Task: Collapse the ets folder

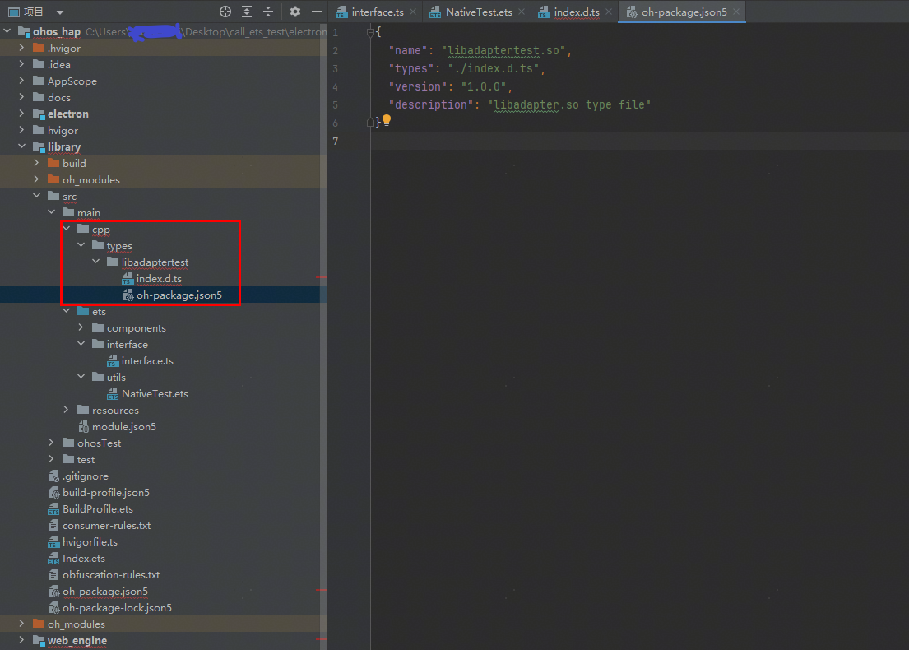Action: click(x=66, y=311)
